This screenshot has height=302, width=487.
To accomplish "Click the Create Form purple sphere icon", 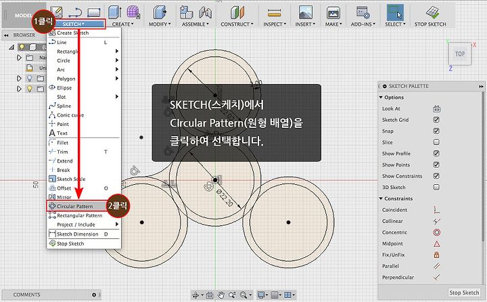I will 133,12.
